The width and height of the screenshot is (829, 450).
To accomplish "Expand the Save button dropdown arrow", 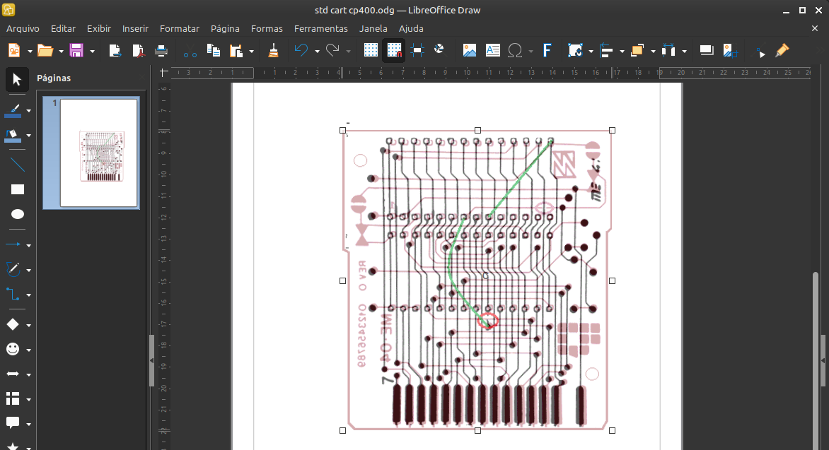I will pyautogui.click(x=93, y=51).
